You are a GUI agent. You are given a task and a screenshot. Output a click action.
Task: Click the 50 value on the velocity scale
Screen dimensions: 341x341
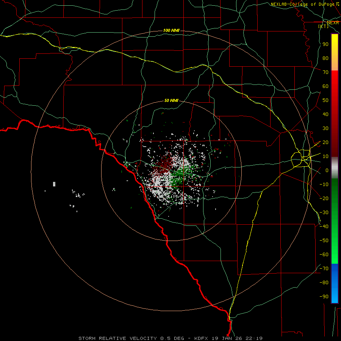click(325, 100)
